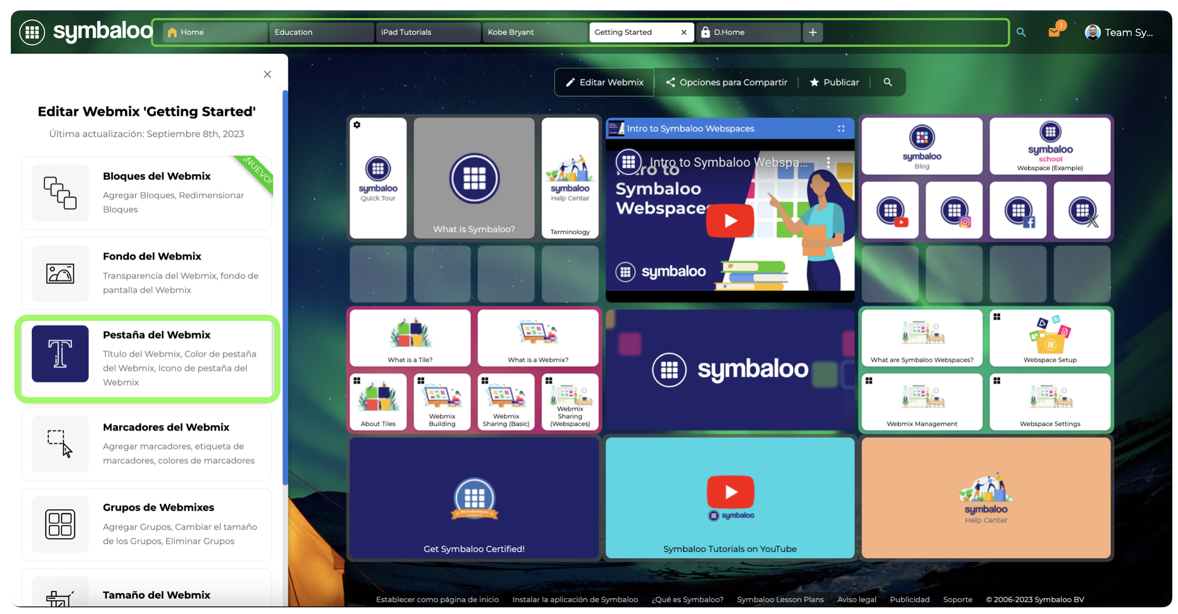Click Establecer como página de inicio link
1178x614 pixels.
click(437, 599)
